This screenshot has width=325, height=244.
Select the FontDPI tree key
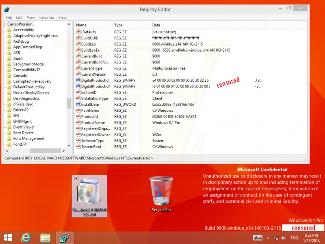click(20, 144)
